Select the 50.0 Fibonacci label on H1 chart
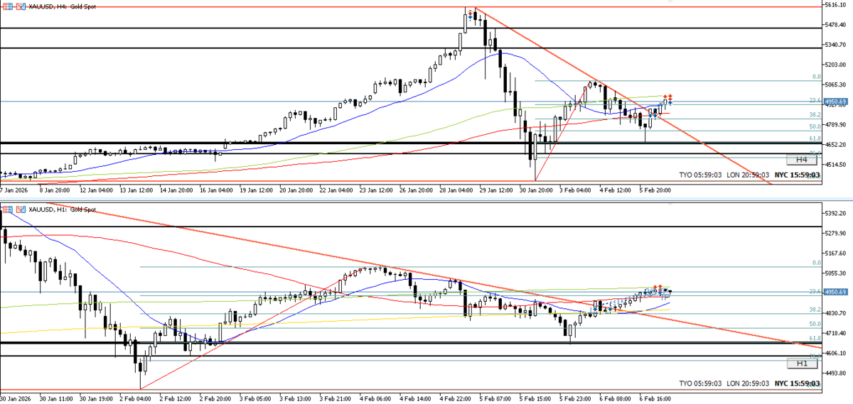 pyautogui.click(x=815, y=324)
